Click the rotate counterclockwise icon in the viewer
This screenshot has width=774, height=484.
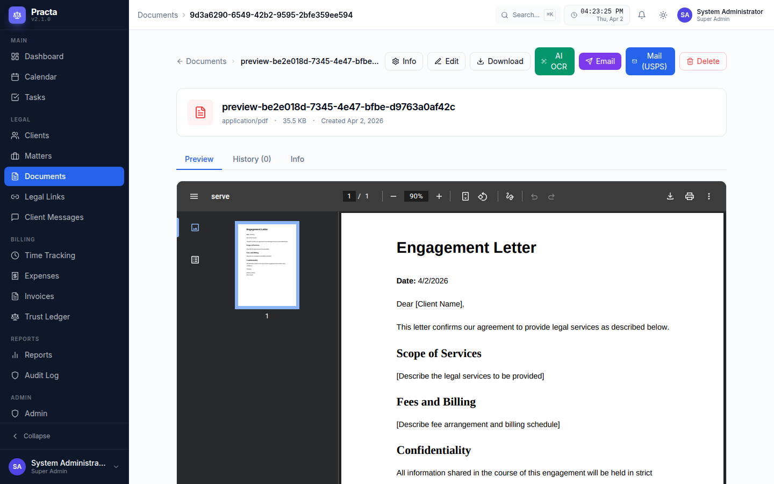click(483, 196)
